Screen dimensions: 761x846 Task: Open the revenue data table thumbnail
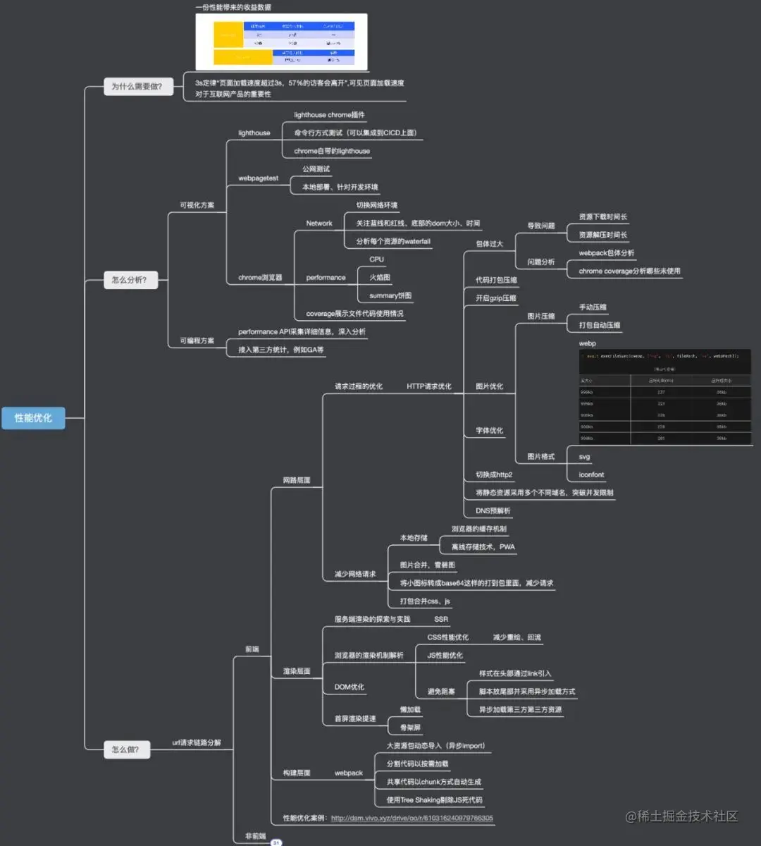[281, 42]
